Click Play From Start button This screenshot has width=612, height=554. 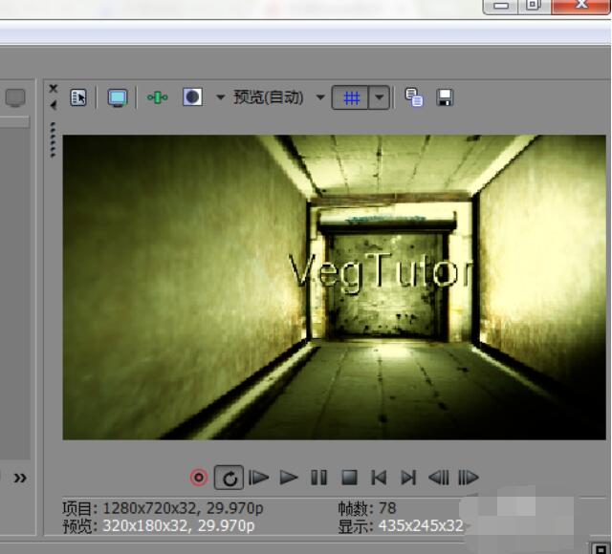coord(258,478)
